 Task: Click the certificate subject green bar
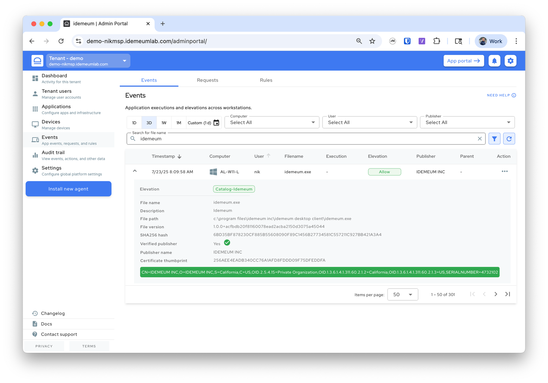click(x=319, y=272)
